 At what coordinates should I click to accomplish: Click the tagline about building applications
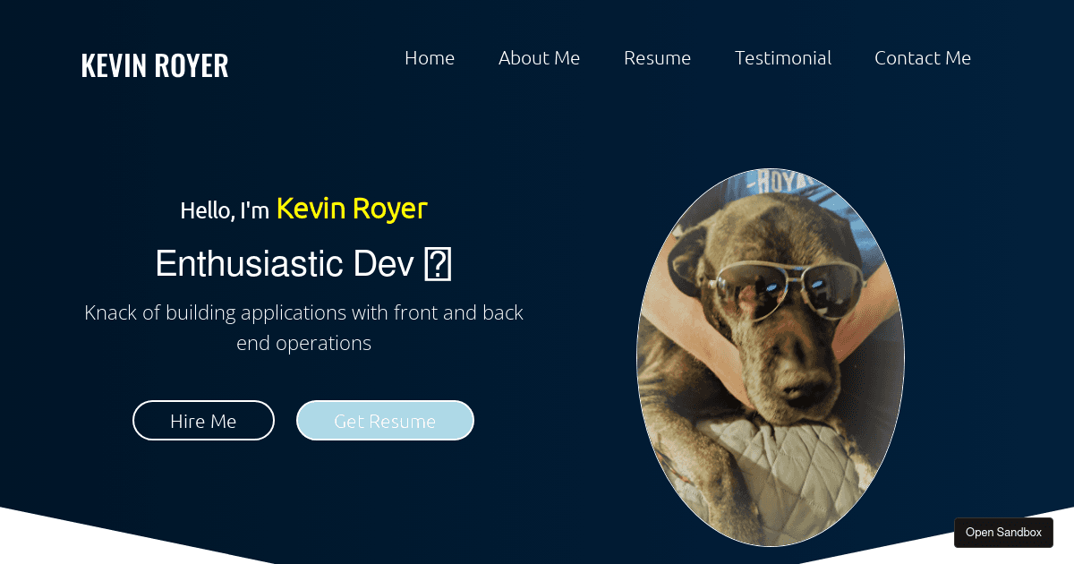303,328
